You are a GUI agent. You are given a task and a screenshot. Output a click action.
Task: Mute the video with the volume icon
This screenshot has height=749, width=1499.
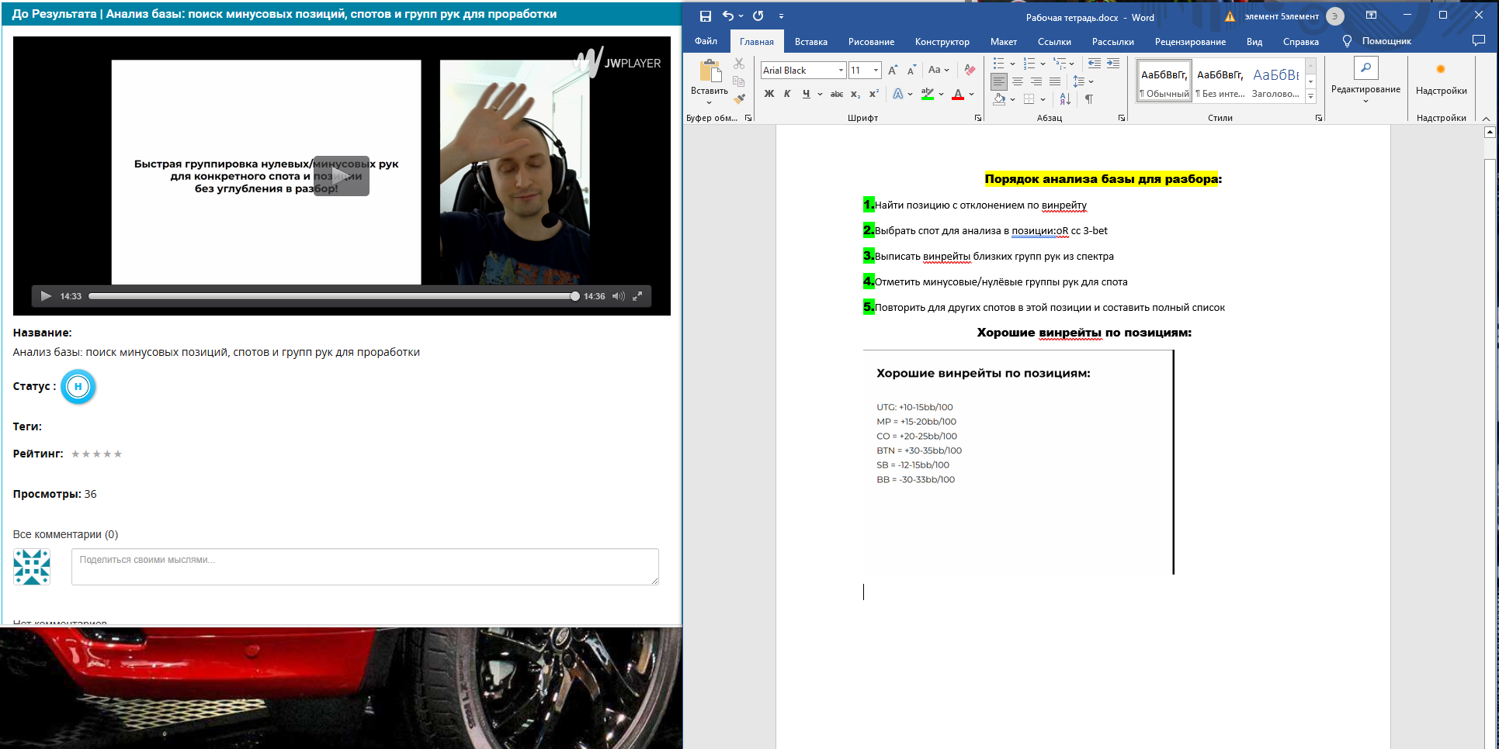[x=618, y=296]
